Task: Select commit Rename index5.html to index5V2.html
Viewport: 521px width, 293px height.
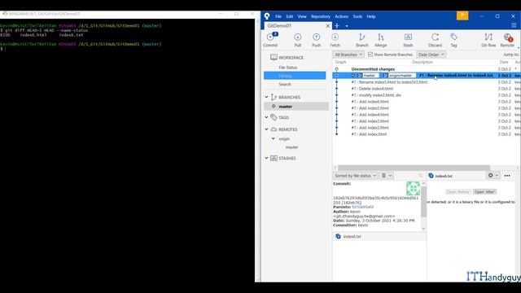Action: [x=427, y=82]
